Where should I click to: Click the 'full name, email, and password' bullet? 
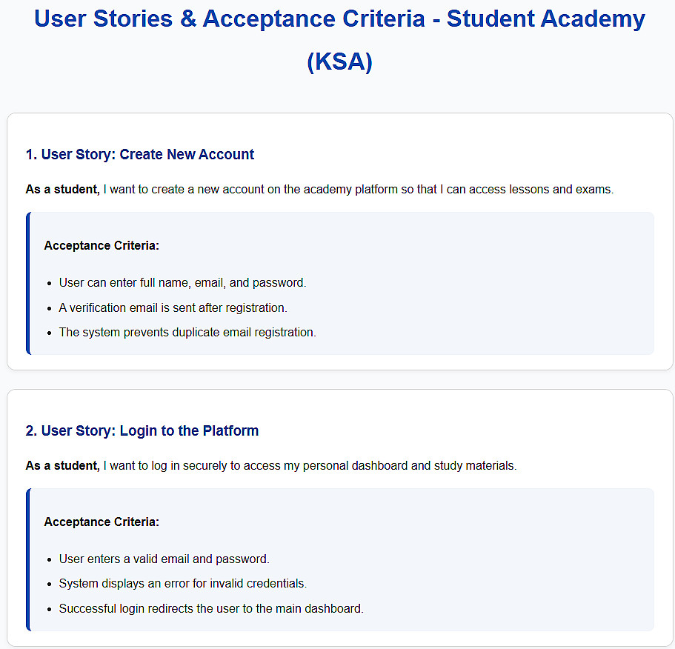coord(182,283)
